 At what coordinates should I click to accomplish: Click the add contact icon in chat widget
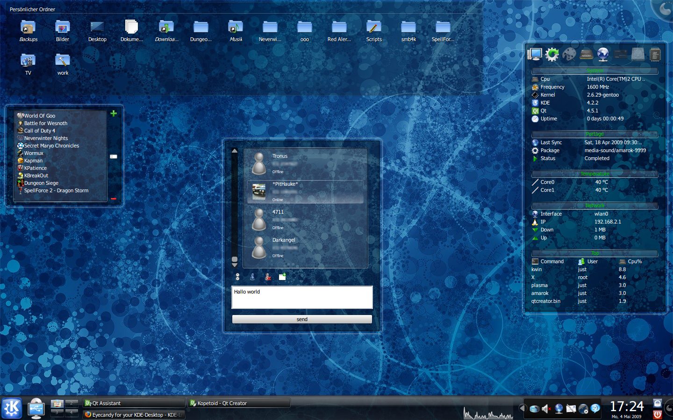pyautogui.click(x=252, y=277)
